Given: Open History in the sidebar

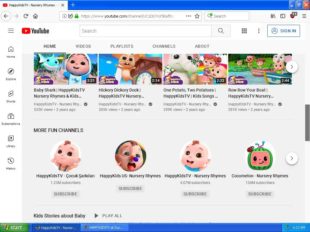Looking at the screenshot, I should [11, 164].
